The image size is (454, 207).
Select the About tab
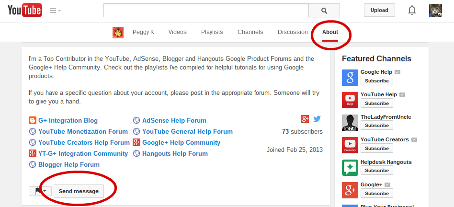(330, 32)
